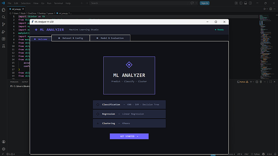This screenshot has width=278, height=156.
Task: Open the Accounts menu icon
Action: [4, 142]
